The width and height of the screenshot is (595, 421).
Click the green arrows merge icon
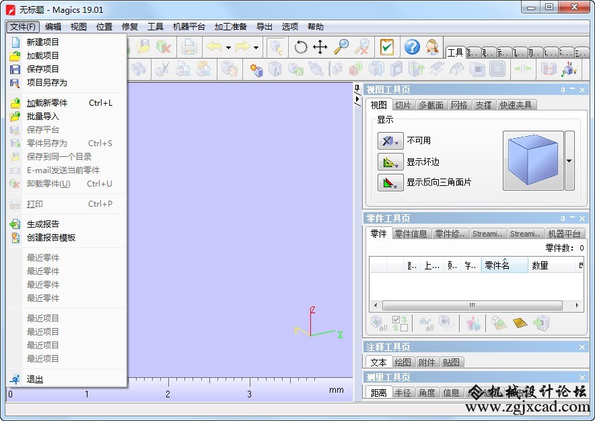click(522, 69)
